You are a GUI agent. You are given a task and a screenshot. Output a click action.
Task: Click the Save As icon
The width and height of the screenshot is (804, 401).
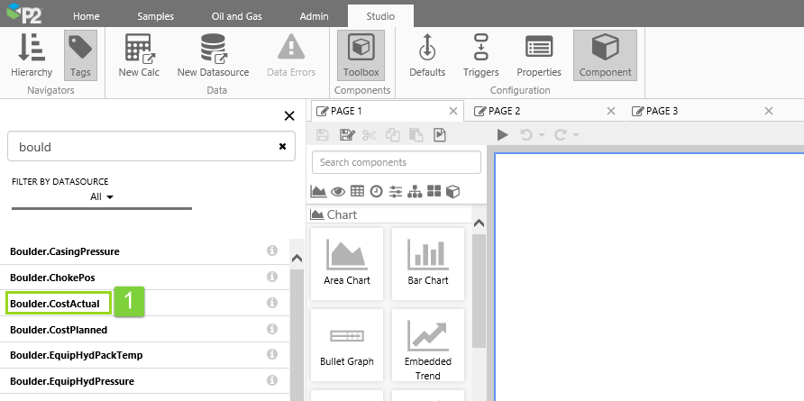[x=347, y=135]
